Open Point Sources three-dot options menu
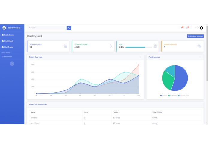This screenshot has width=208, height=148. (200, 57)
